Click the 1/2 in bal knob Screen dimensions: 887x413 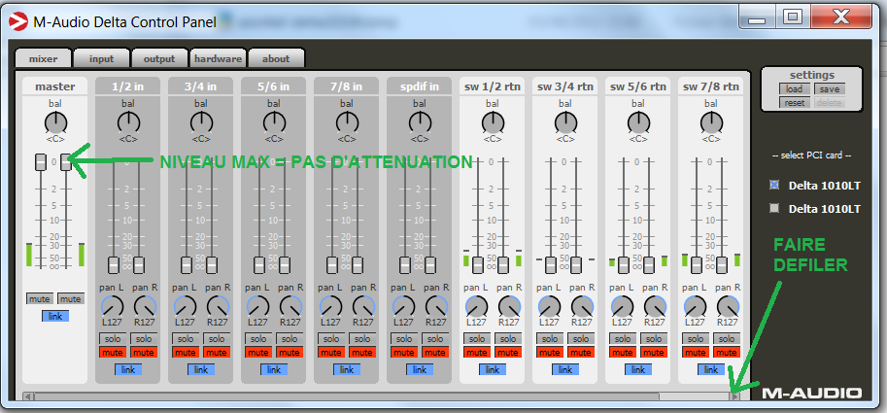click(128, 122)
